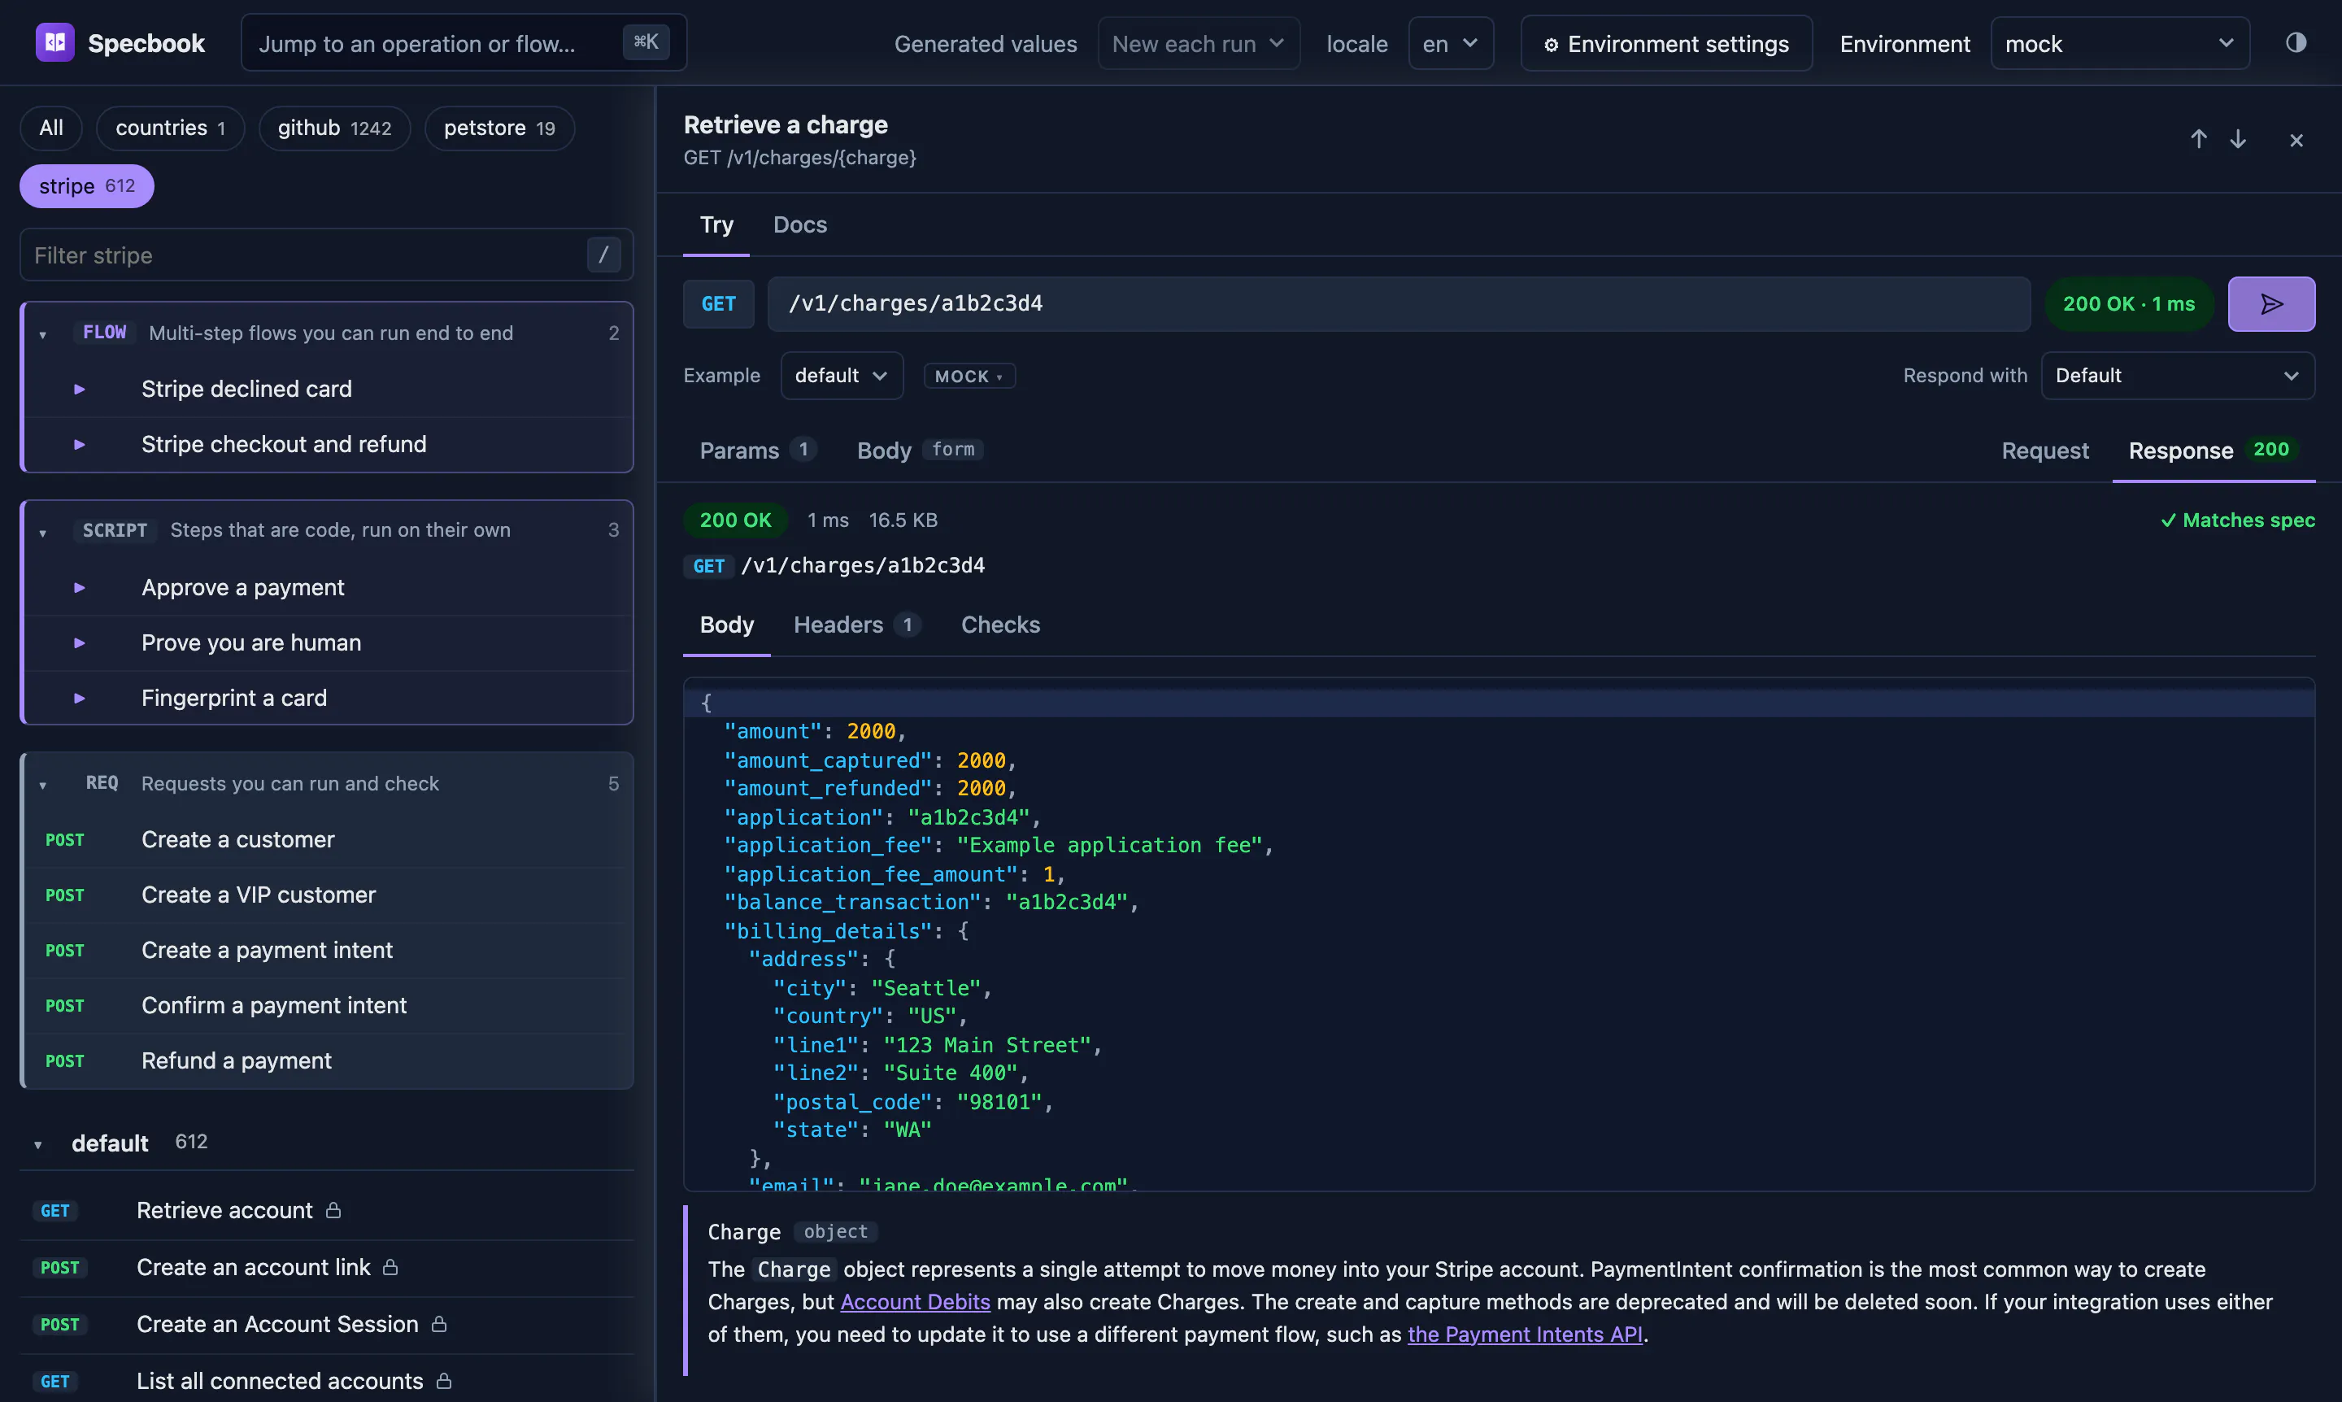Select the countries spec filter chip
The width and height of the screenshot is (2342, 1402).
pos(170,128)
